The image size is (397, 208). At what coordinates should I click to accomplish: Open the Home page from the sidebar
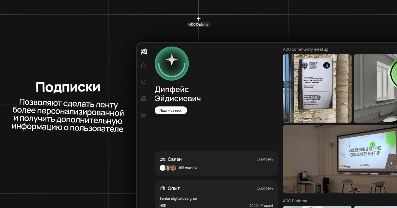144,66
